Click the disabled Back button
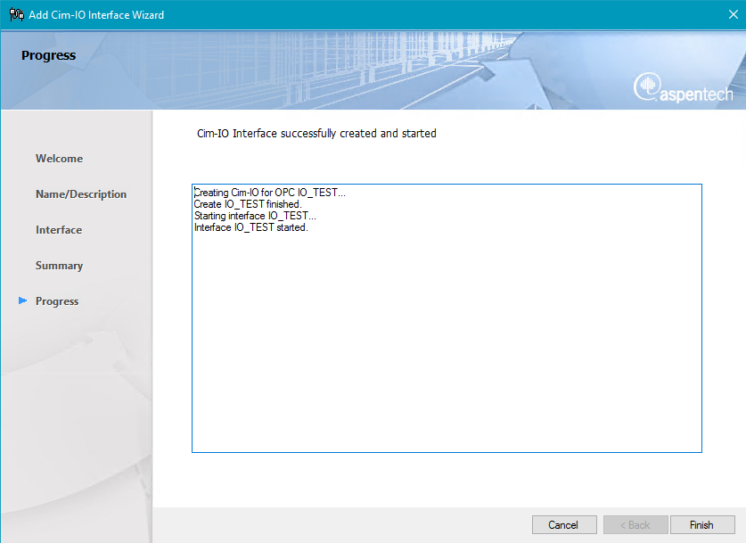The image size is (746, 543). (635, 525)
